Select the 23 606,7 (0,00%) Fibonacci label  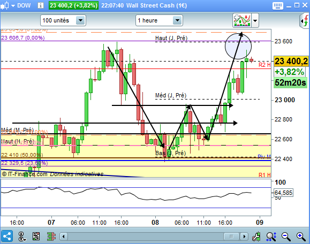(x=23, y=38)
